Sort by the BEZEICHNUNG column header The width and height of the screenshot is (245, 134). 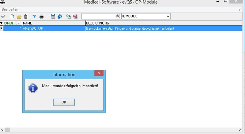click(x=164, y=23)
